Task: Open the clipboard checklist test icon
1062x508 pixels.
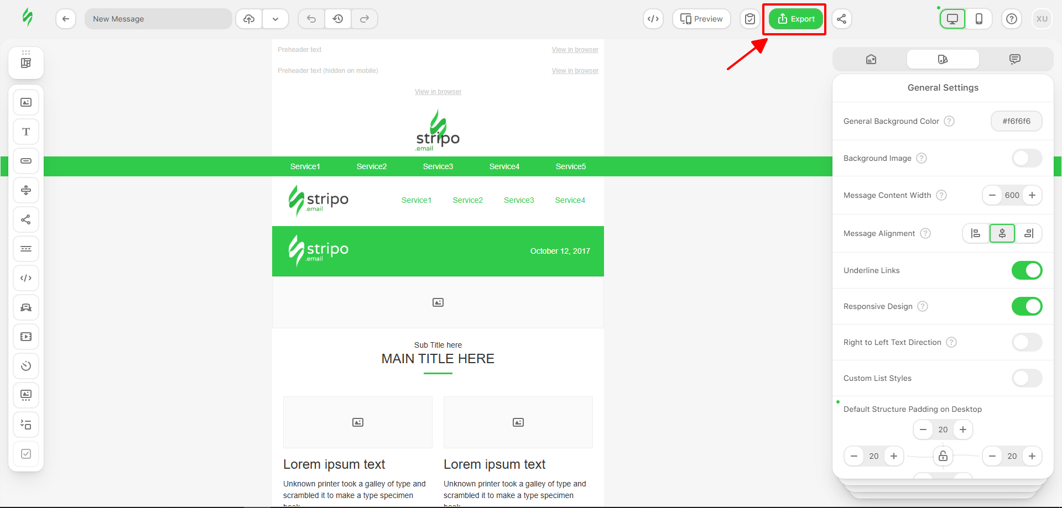Action: click(750, 19)
